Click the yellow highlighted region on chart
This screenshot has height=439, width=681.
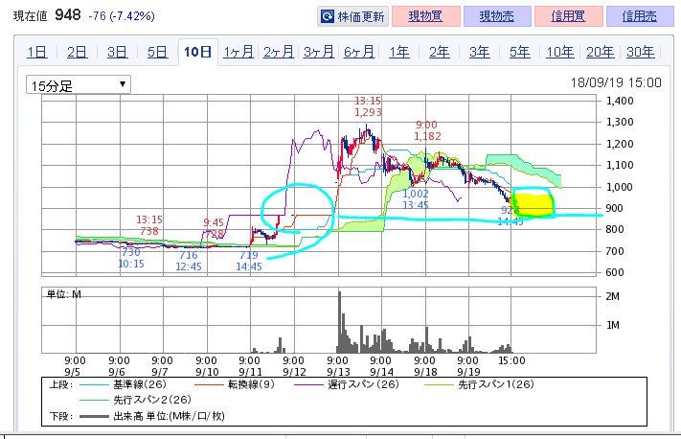point(534,203)
